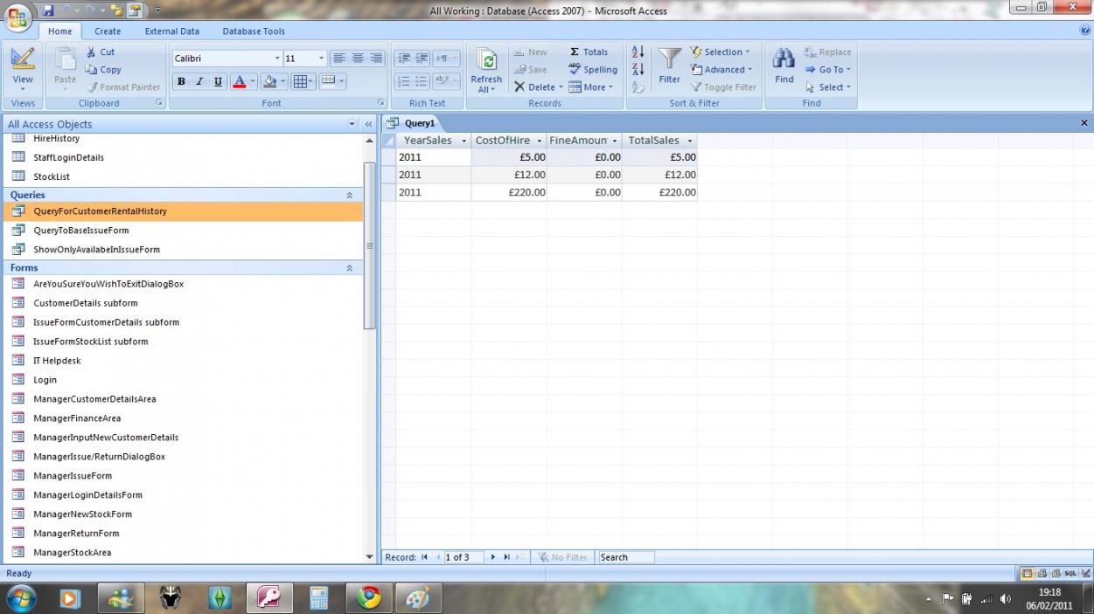Open the YearSales column filter arrow
This screenshot has width=1094, height=614.
click(463, 141)
